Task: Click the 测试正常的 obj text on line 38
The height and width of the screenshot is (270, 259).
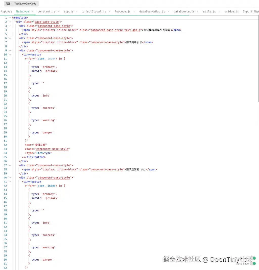Action: point(136,170)
